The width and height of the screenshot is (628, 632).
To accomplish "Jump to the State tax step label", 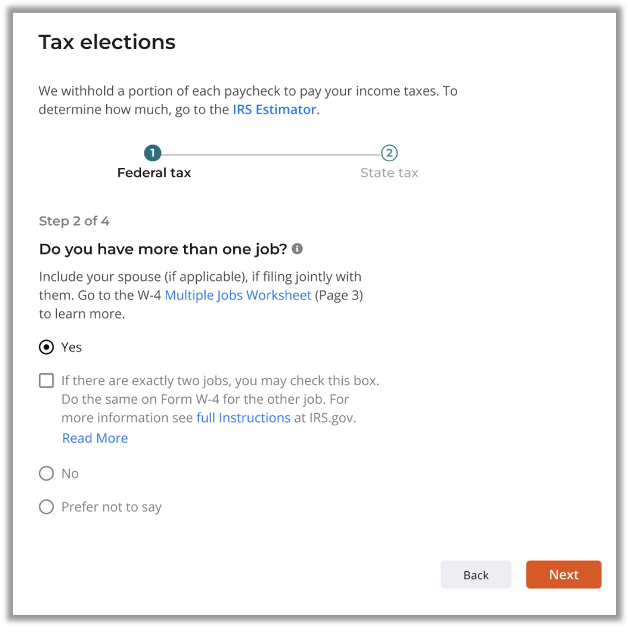I will click(x=389, y=173).
